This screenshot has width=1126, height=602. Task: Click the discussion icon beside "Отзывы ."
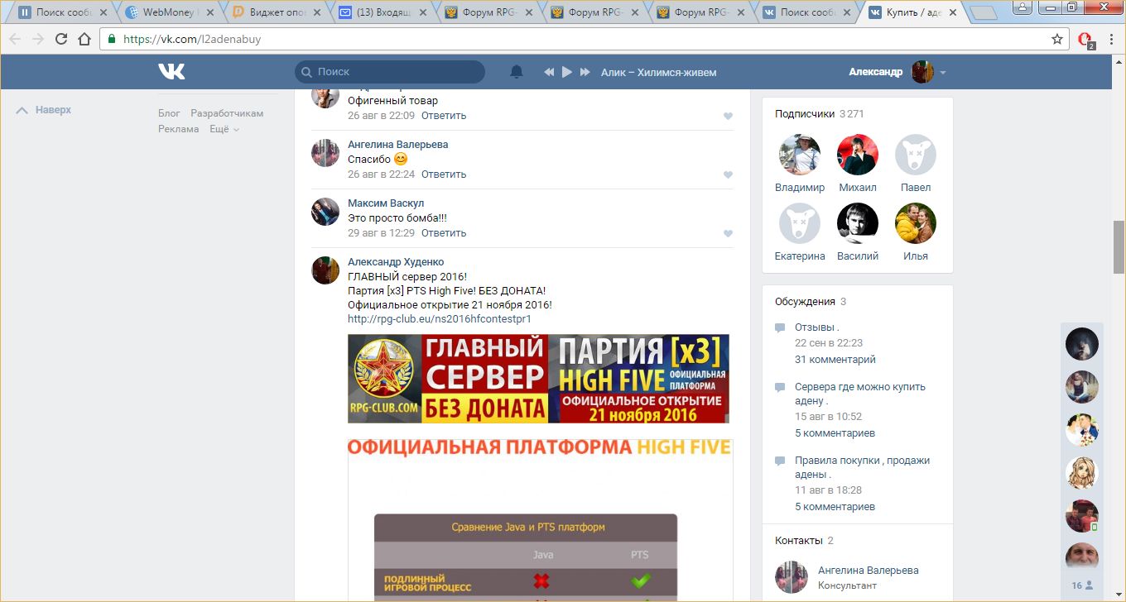coord(780,328)
